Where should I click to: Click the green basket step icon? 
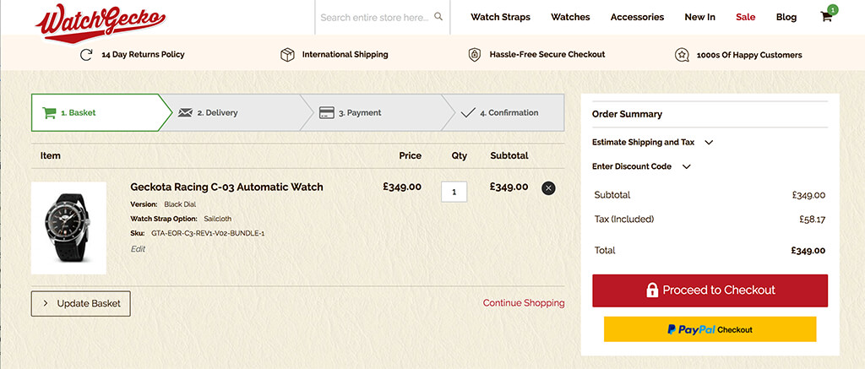click(49, 112)
